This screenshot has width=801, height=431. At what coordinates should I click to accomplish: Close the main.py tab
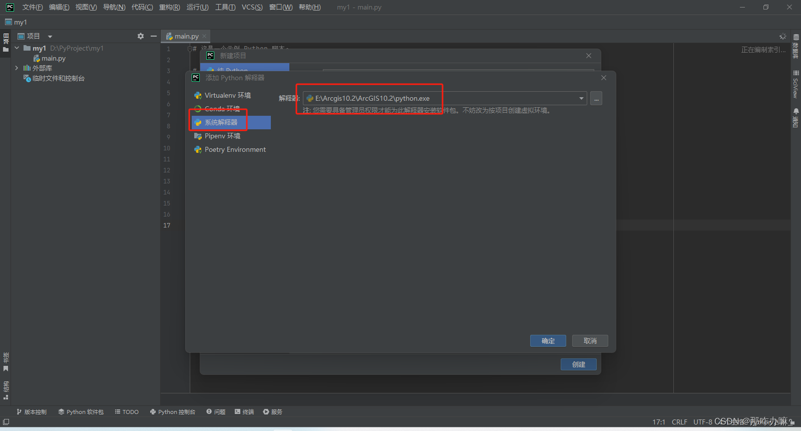tap(204, 36)
